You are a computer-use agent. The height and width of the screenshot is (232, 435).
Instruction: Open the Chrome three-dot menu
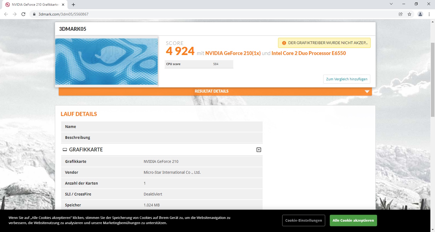click(x=429, y=14)
